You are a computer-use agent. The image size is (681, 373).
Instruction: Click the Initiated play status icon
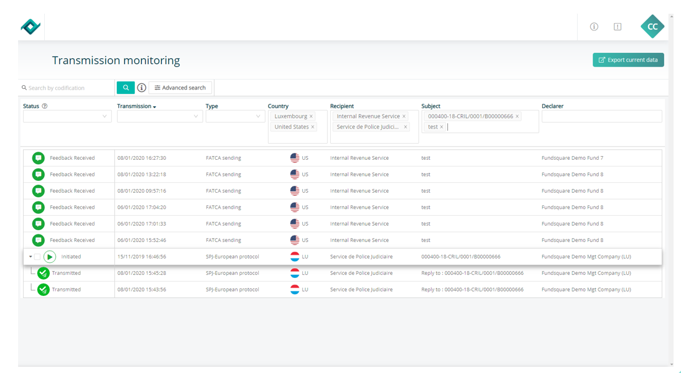(50, 257)
